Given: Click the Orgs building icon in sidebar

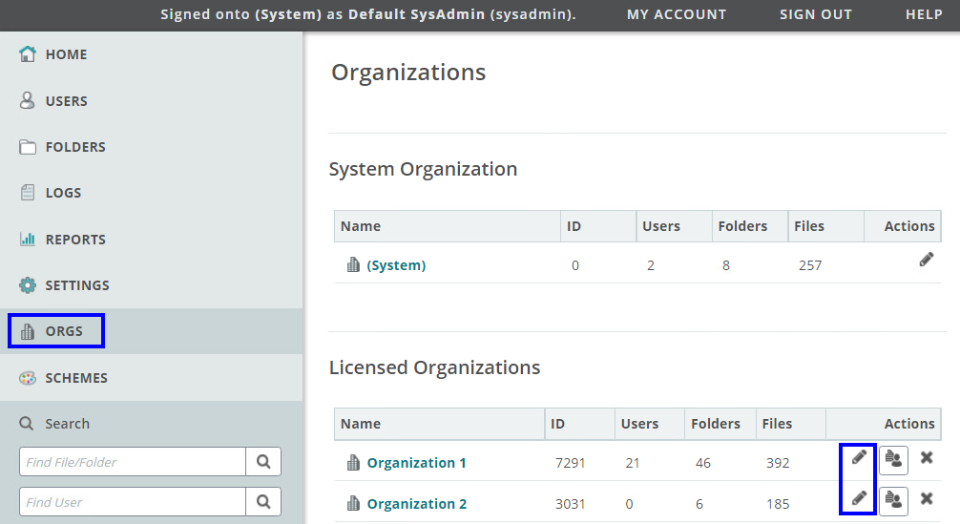Looking at the screenshot, I should (x=28, y=331).
